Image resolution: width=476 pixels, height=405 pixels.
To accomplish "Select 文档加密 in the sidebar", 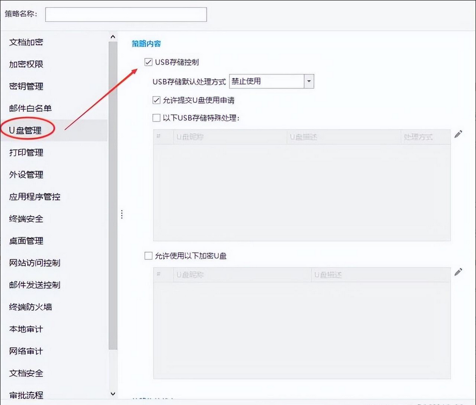I will pyautogui.click(x=26, y=42).
